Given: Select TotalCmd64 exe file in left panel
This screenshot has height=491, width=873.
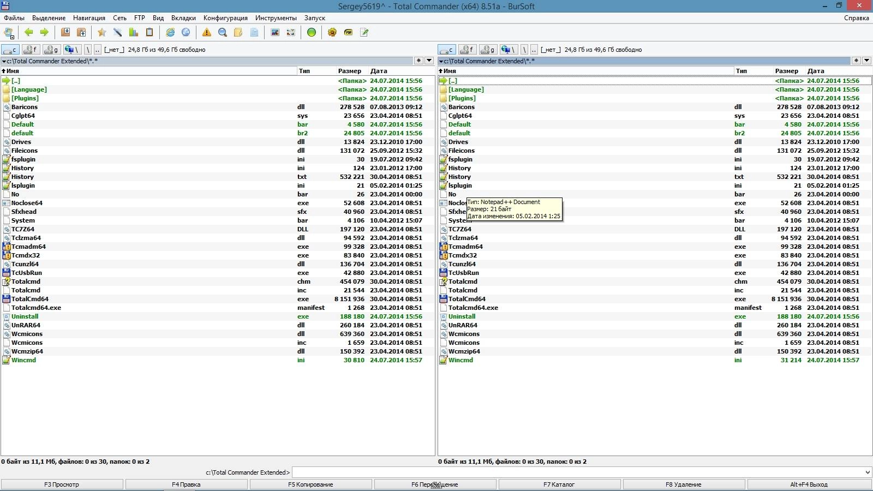Looking at the screenshot, I should click(218, 299).
